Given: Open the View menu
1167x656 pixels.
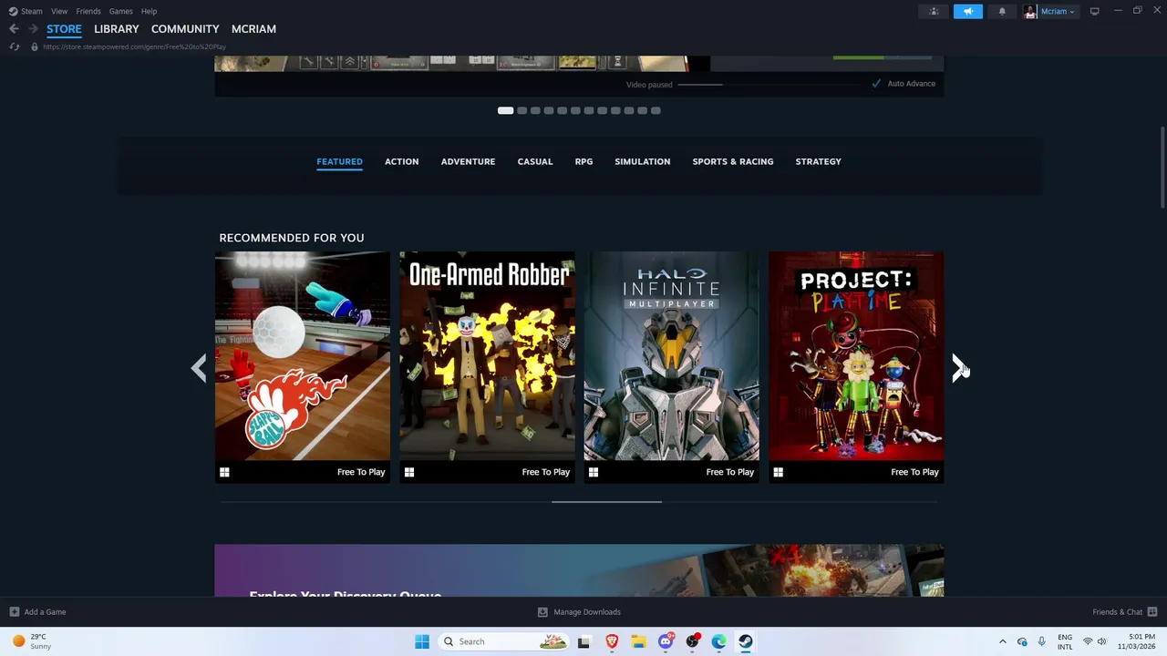Looking at the screenshot, I should [x=59, y=11].
